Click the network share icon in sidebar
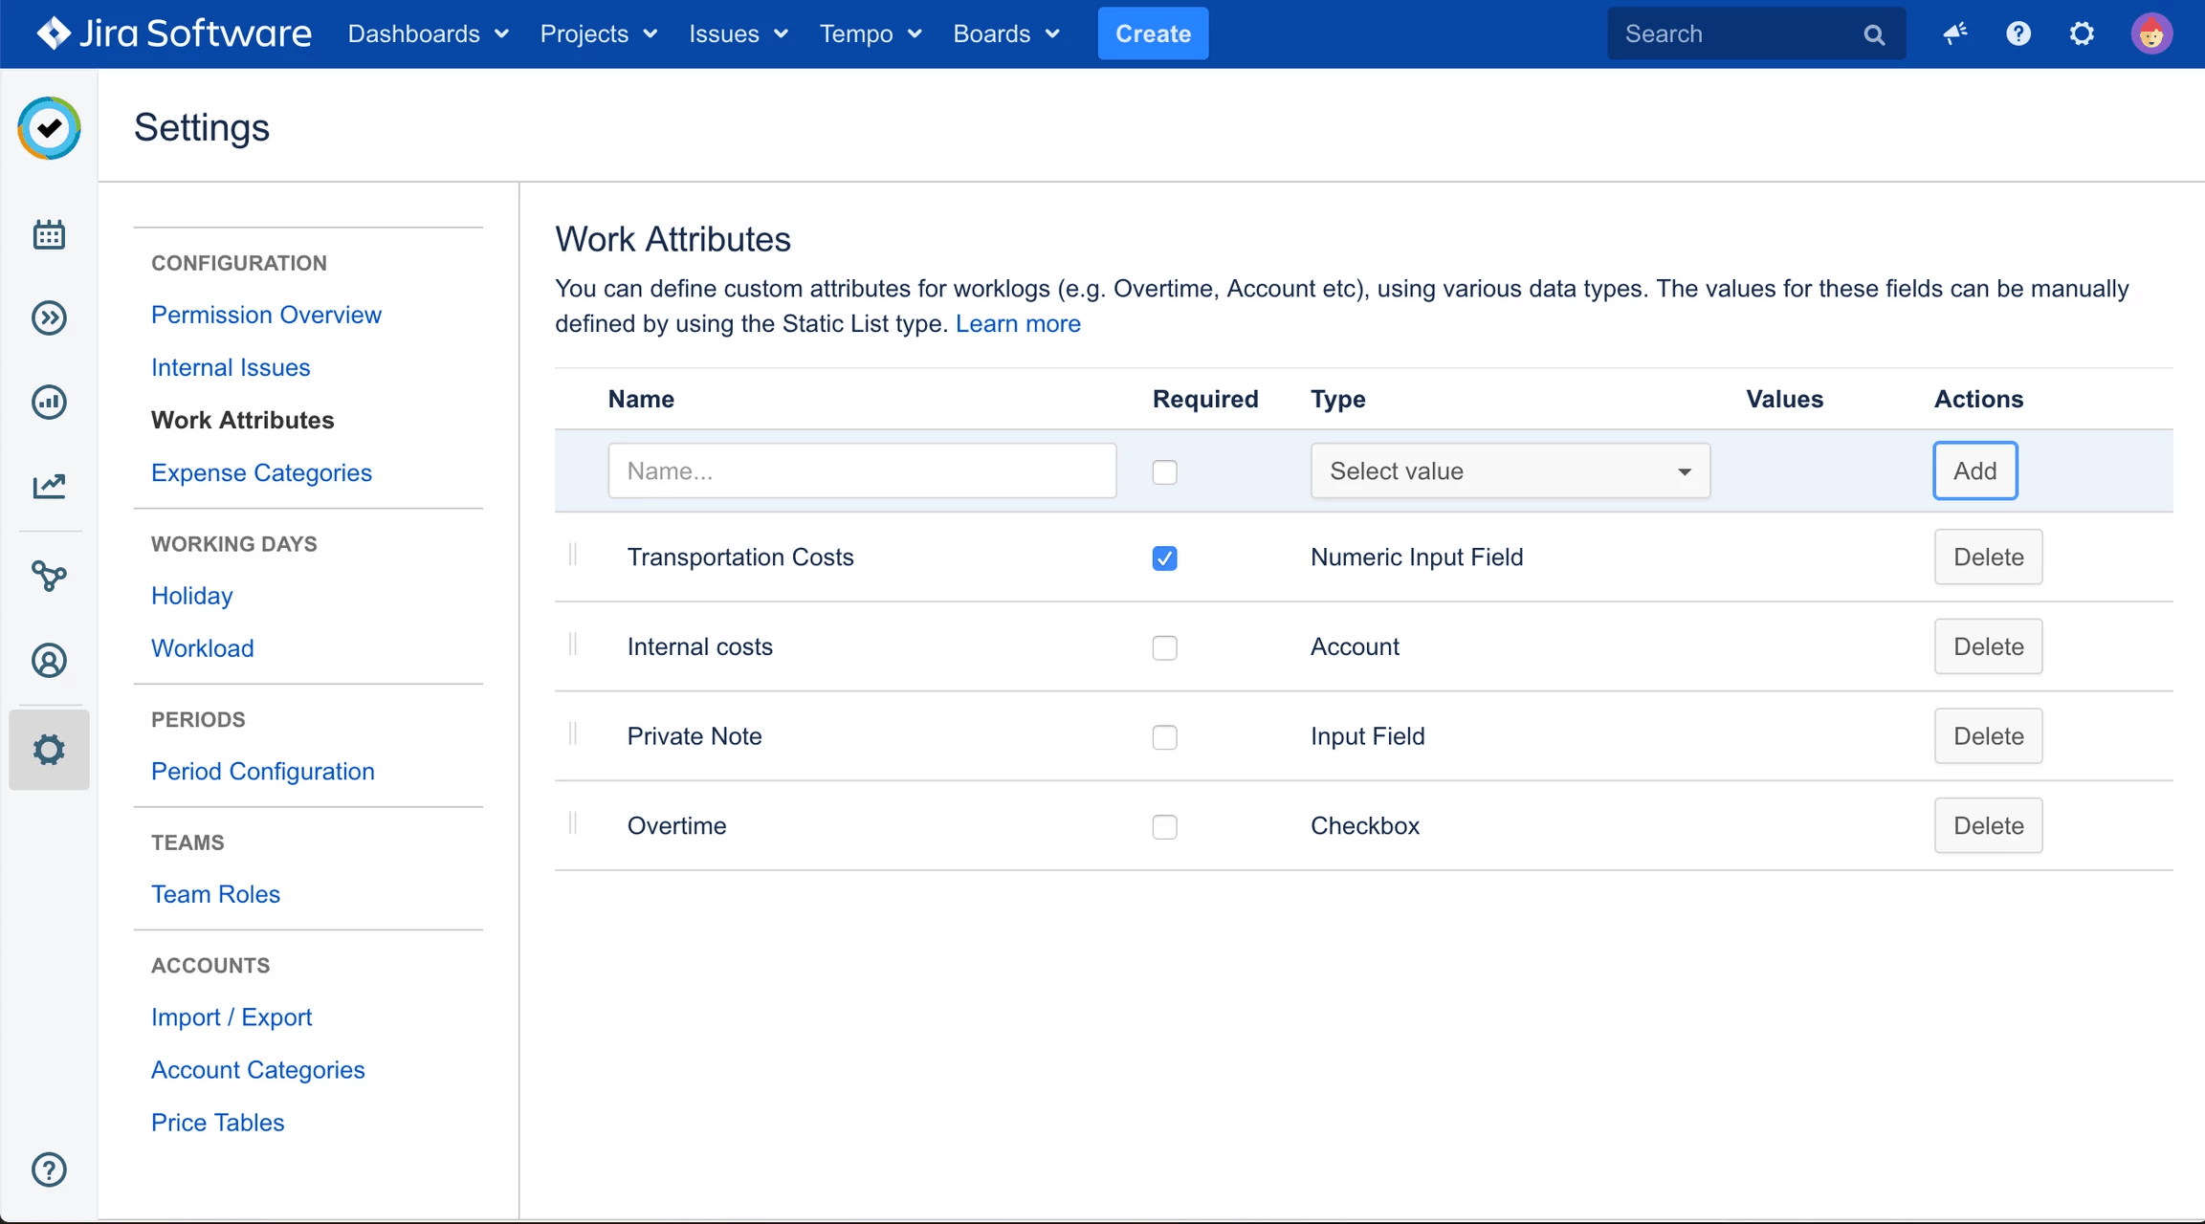This screenshot has height=1224, width=2205. point(49,576)
